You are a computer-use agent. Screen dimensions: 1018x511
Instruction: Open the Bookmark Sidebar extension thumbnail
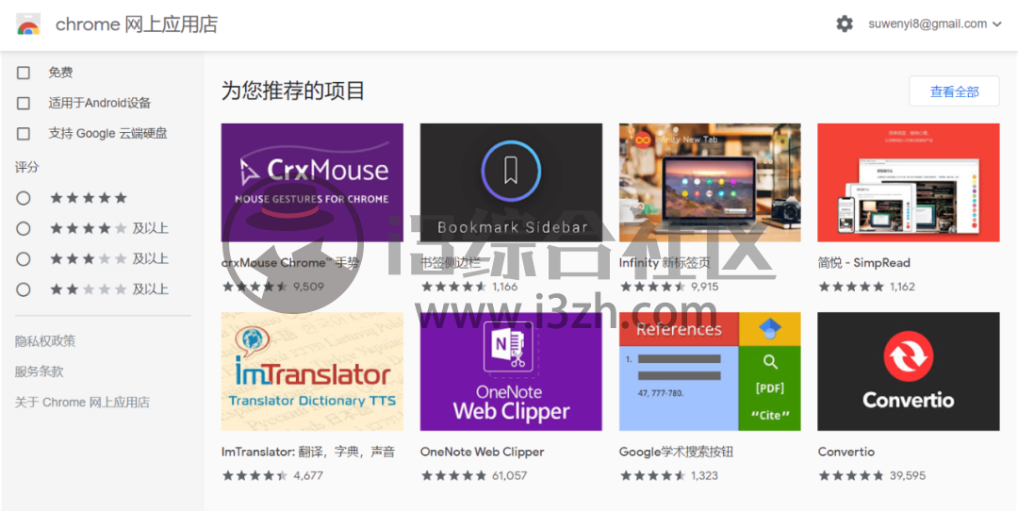(511, 183)
